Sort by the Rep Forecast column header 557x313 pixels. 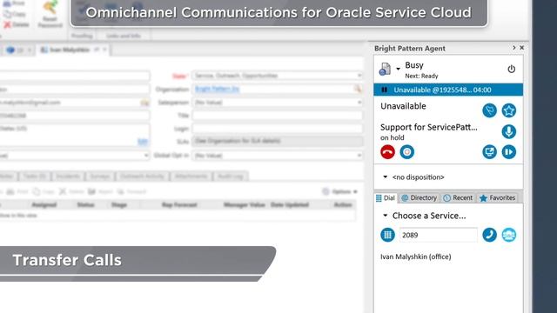click(x=179, y=205)
